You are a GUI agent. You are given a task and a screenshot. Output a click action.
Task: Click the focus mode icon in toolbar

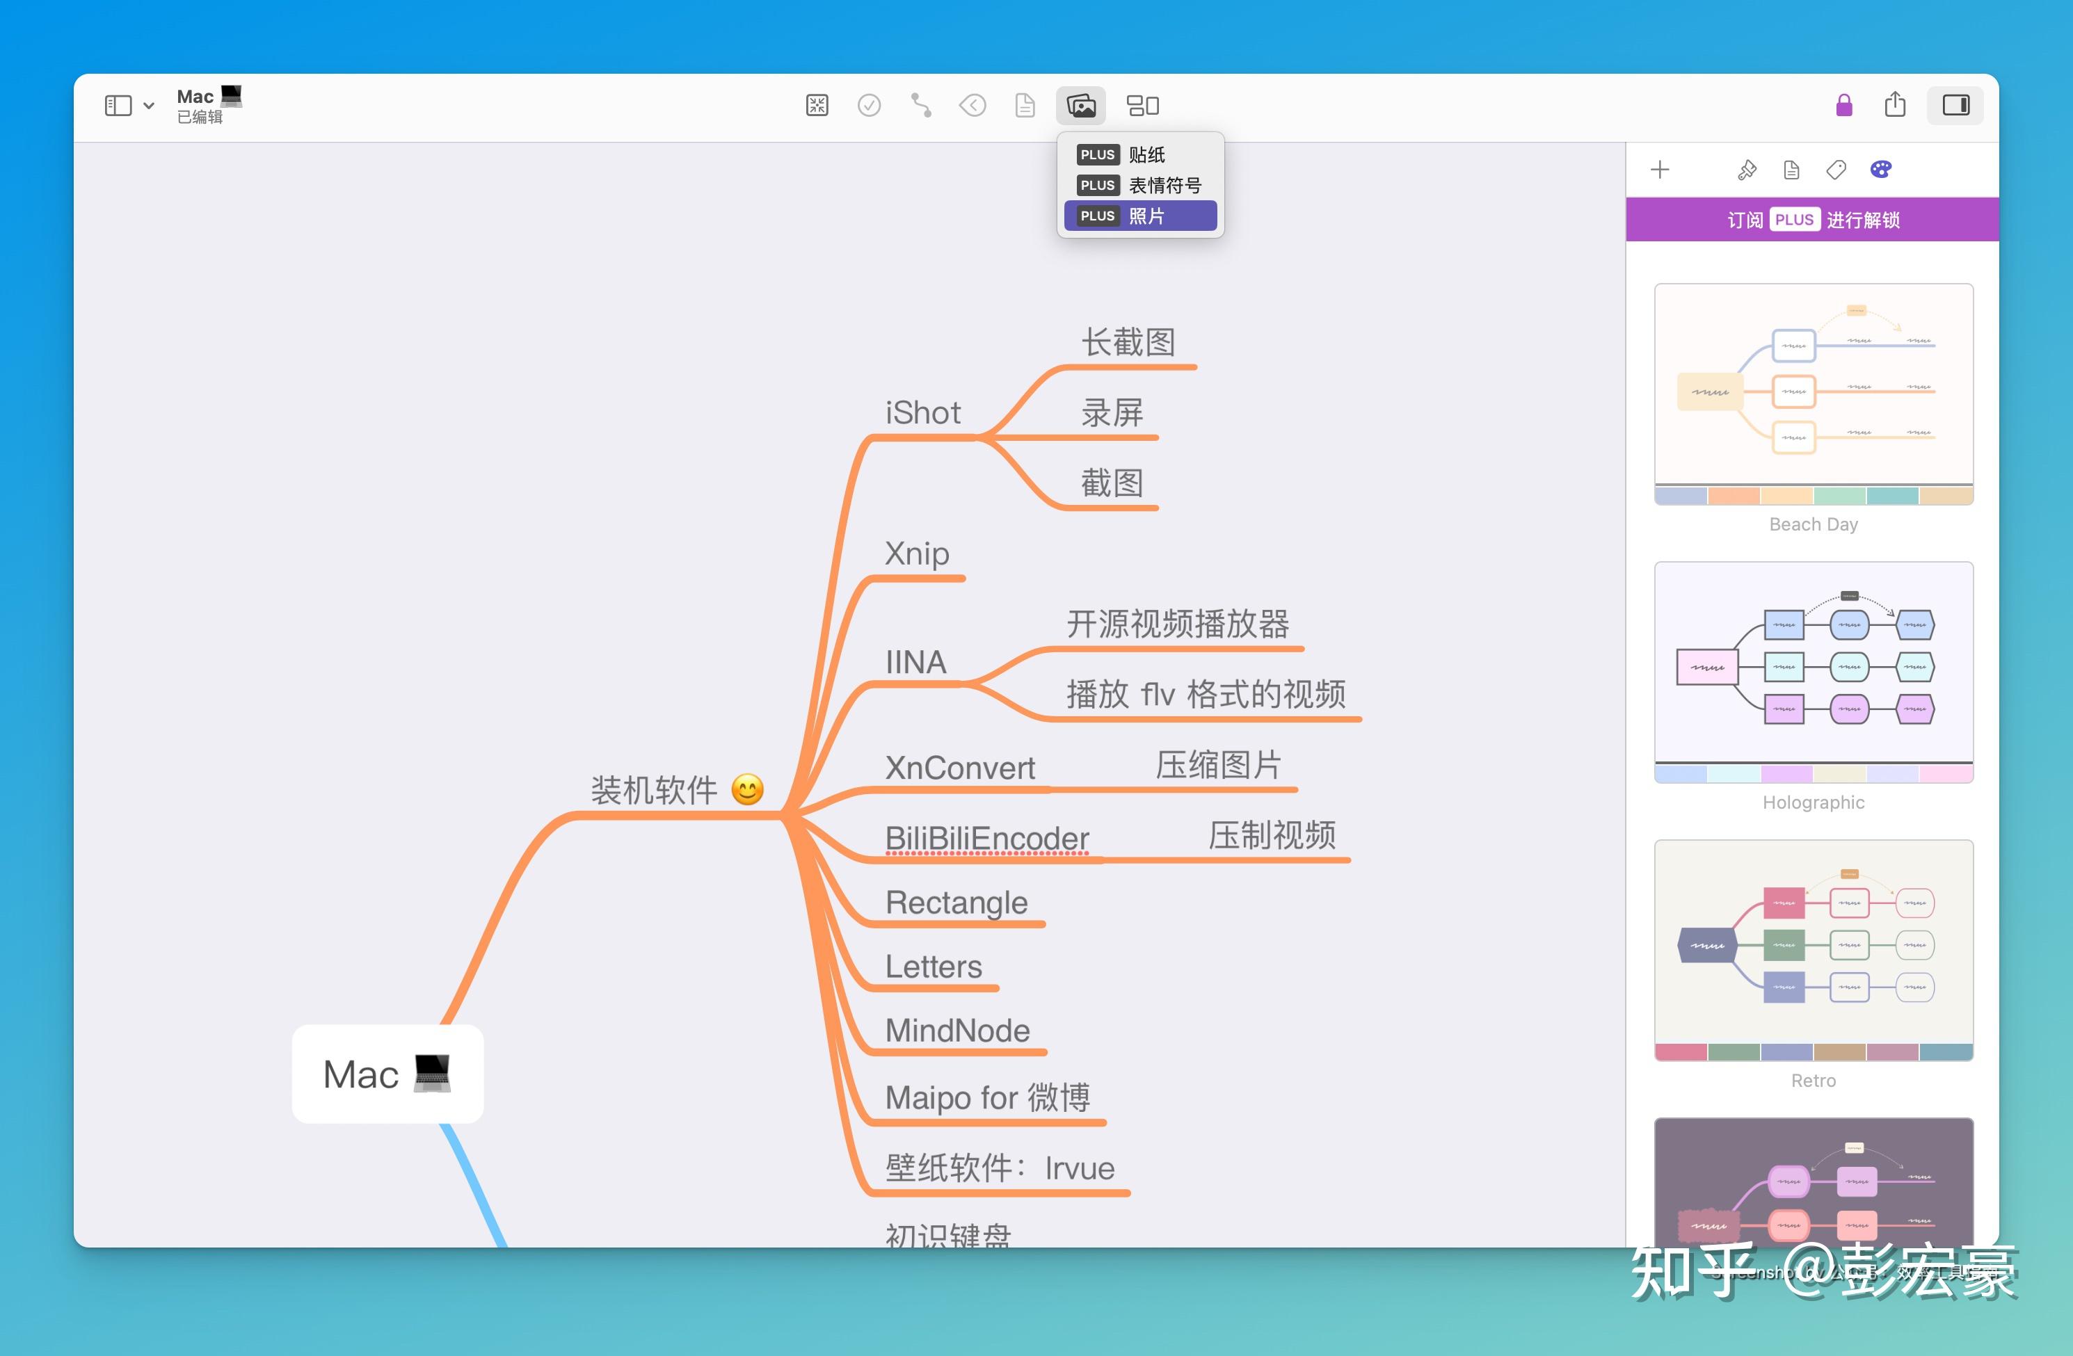point(815,106)
